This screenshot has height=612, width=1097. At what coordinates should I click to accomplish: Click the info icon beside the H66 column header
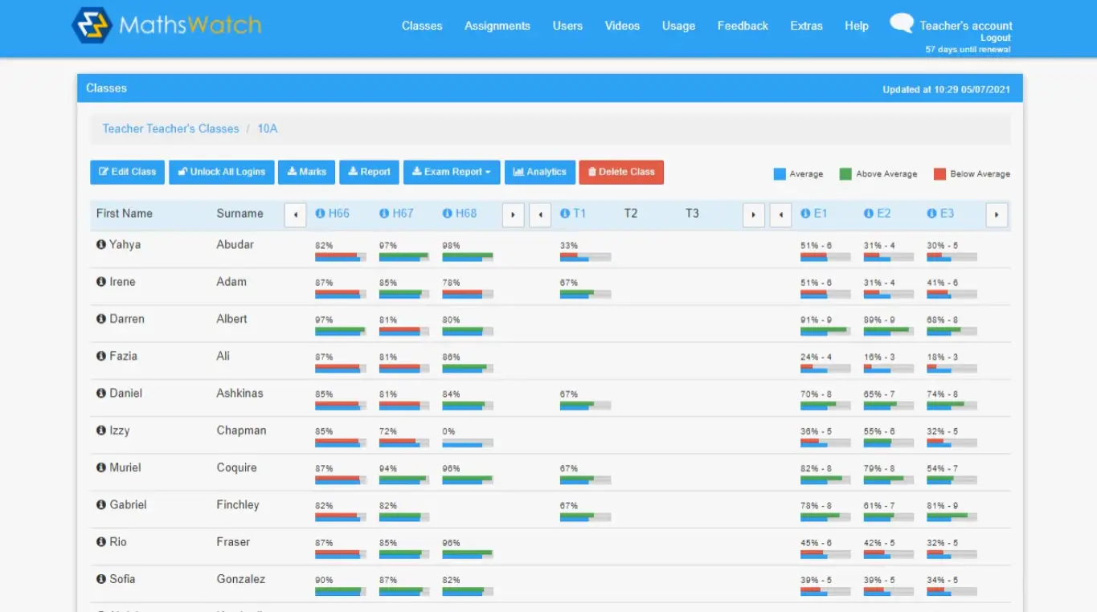[321, 213]
